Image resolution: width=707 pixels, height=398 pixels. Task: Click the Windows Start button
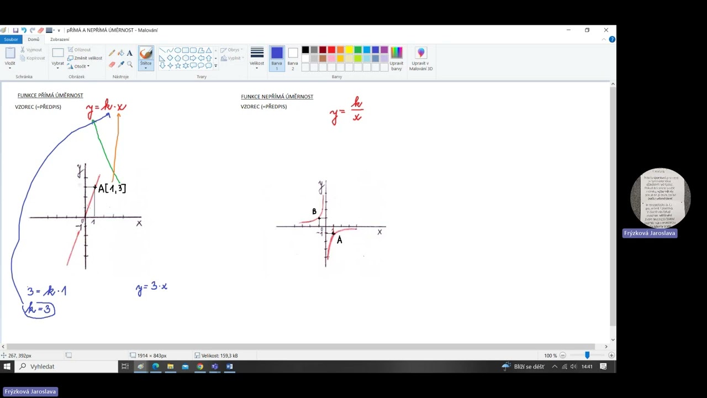click(7, 366)
